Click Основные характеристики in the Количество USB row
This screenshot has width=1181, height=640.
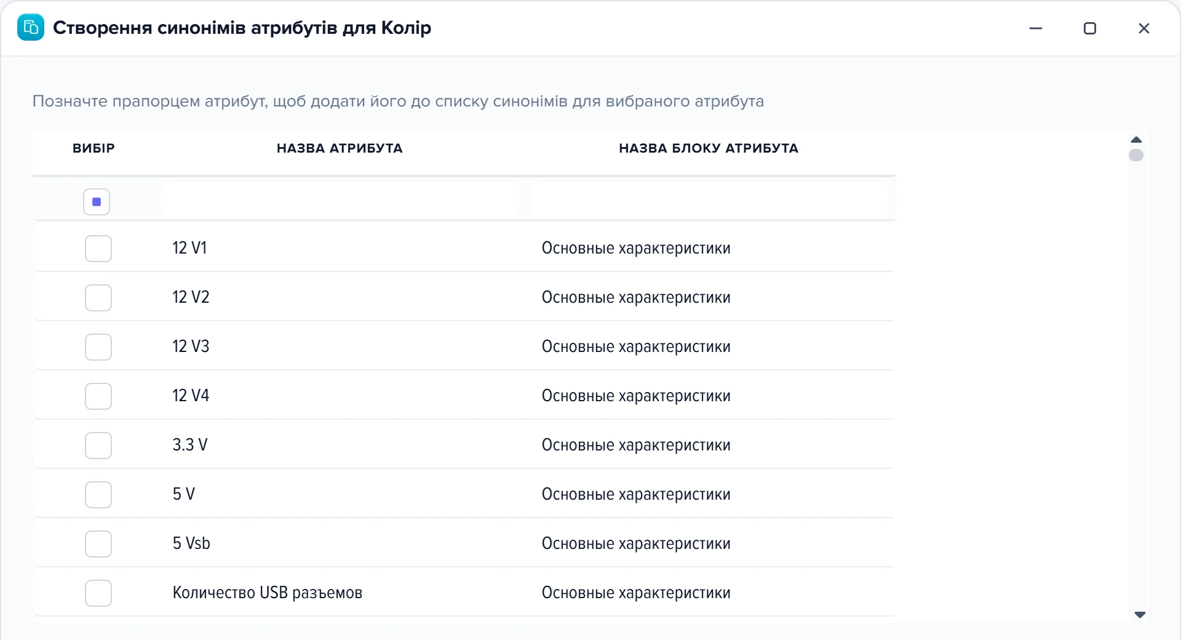[636, 593]
